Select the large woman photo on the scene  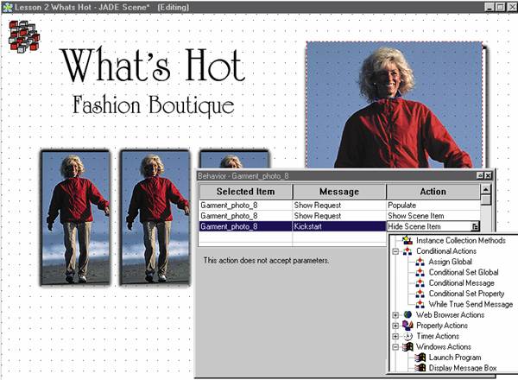(x=395, y=105)
